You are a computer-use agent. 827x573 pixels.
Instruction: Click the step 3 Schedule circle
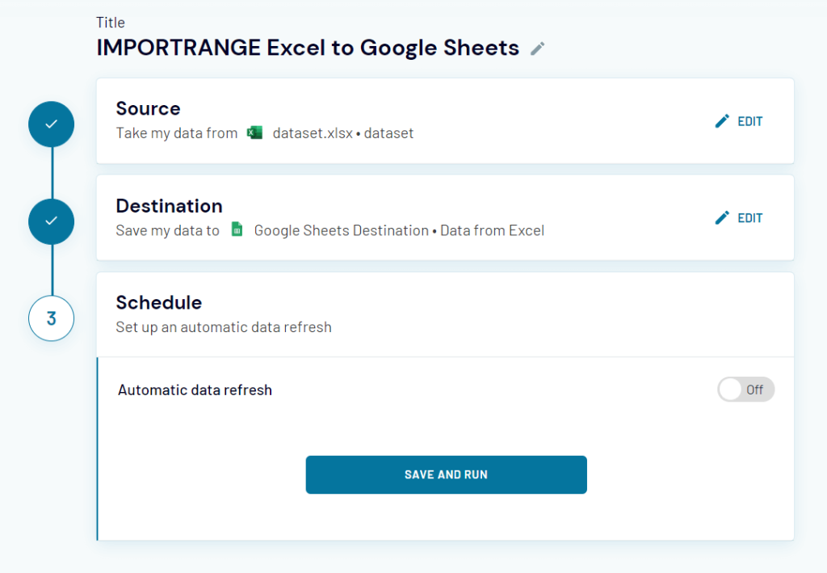(51, 318)
